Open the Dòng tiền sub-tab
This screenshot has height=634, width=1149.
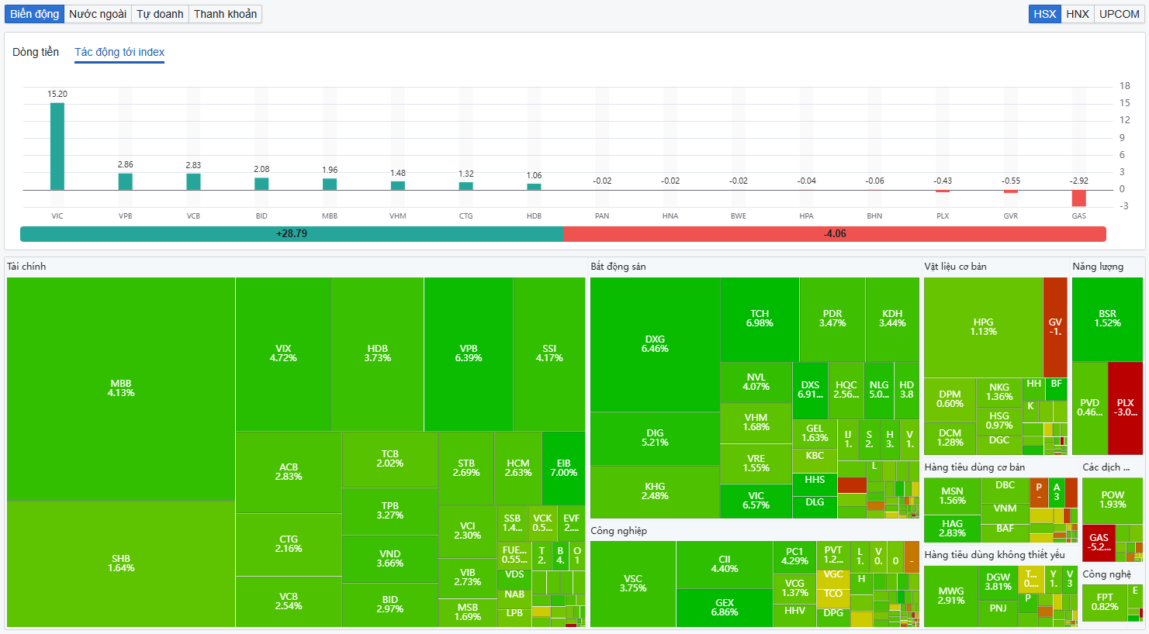click(36, 52)
